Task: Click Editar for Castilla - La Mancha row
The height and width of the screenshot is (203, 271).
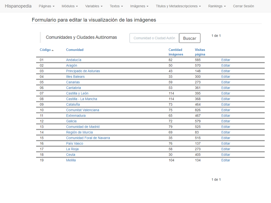Action: (226, 99)
